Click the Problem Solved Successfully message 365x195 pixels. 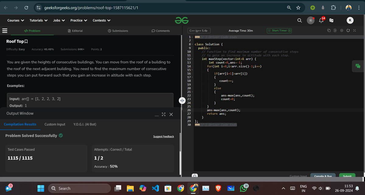31,135
